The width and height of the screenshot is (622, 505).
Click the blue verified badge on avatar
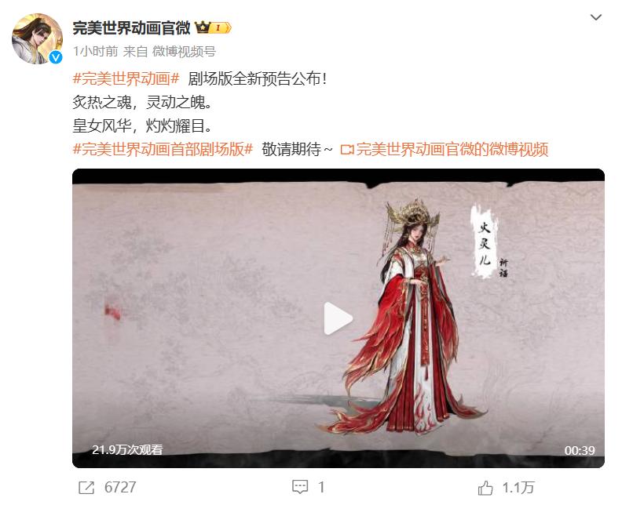pyautogui.click(x=56, y=57)
